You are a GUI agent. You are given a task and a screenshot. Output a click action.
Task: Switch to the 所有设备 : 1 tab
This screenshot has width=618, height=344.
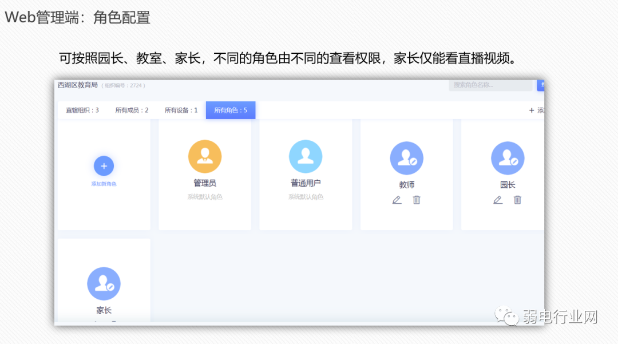click(x=181, y=110)
